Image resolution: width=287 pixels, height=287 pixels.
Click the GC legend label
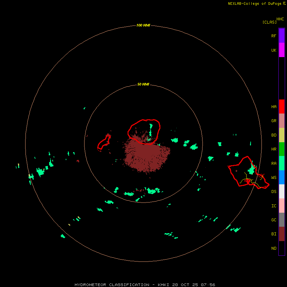click(x=274, y=220)
